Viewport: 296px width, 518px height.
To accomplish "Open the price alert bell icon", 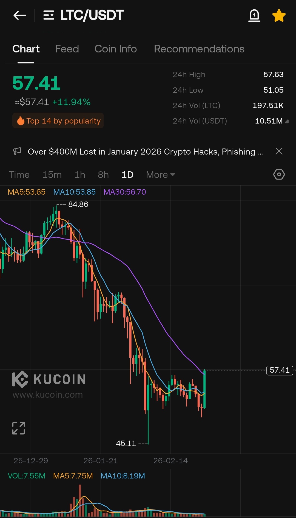I will coord(254,15).
